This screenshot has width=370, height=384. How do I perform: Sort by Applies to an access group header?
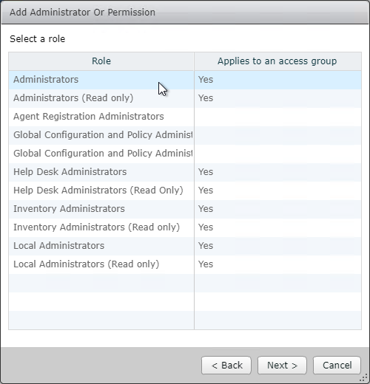click(x=277, y=61)
